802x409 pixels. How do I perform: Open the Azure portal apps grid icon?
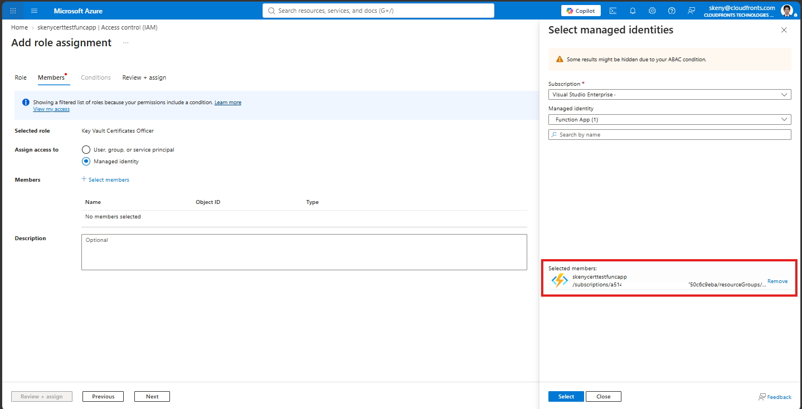pos(13,11)
